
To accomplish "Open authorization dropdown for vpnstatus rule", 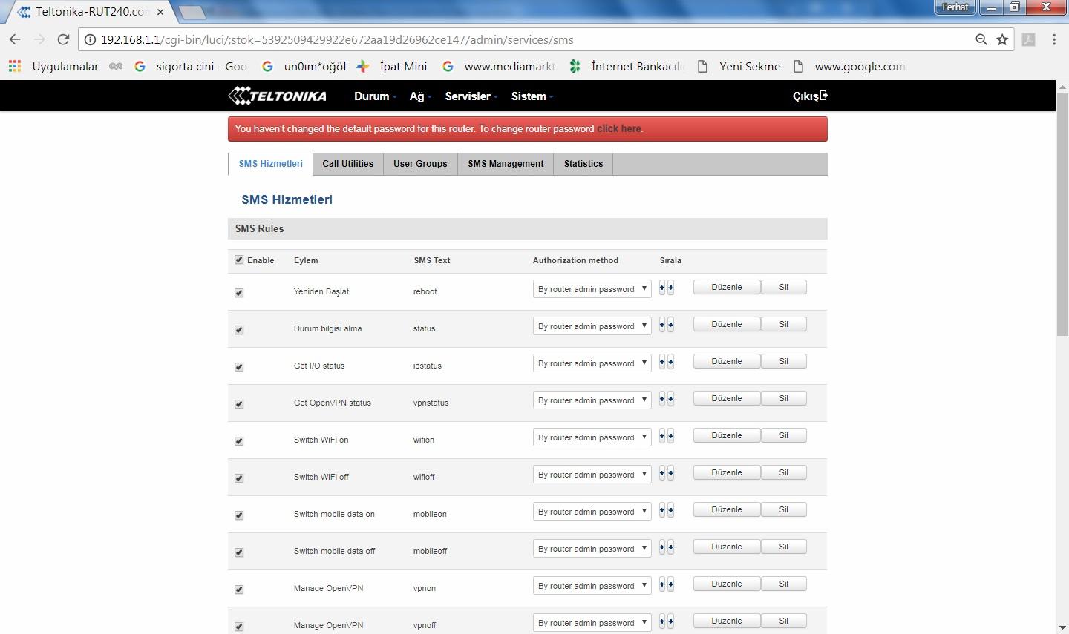I will coord(592,400).
